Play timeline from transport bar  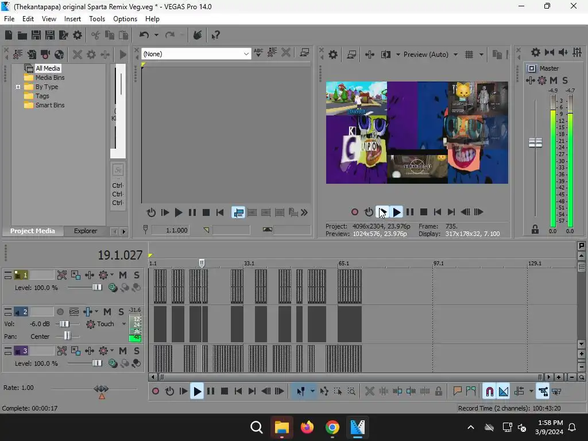click(197, 392)
